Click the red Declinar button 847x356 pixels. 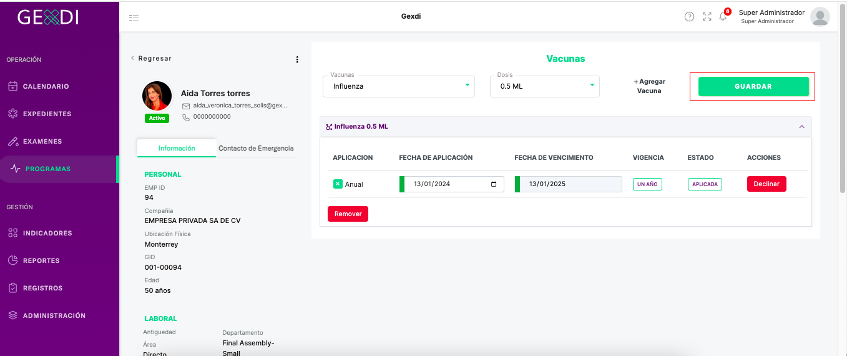tap(766, 184)
